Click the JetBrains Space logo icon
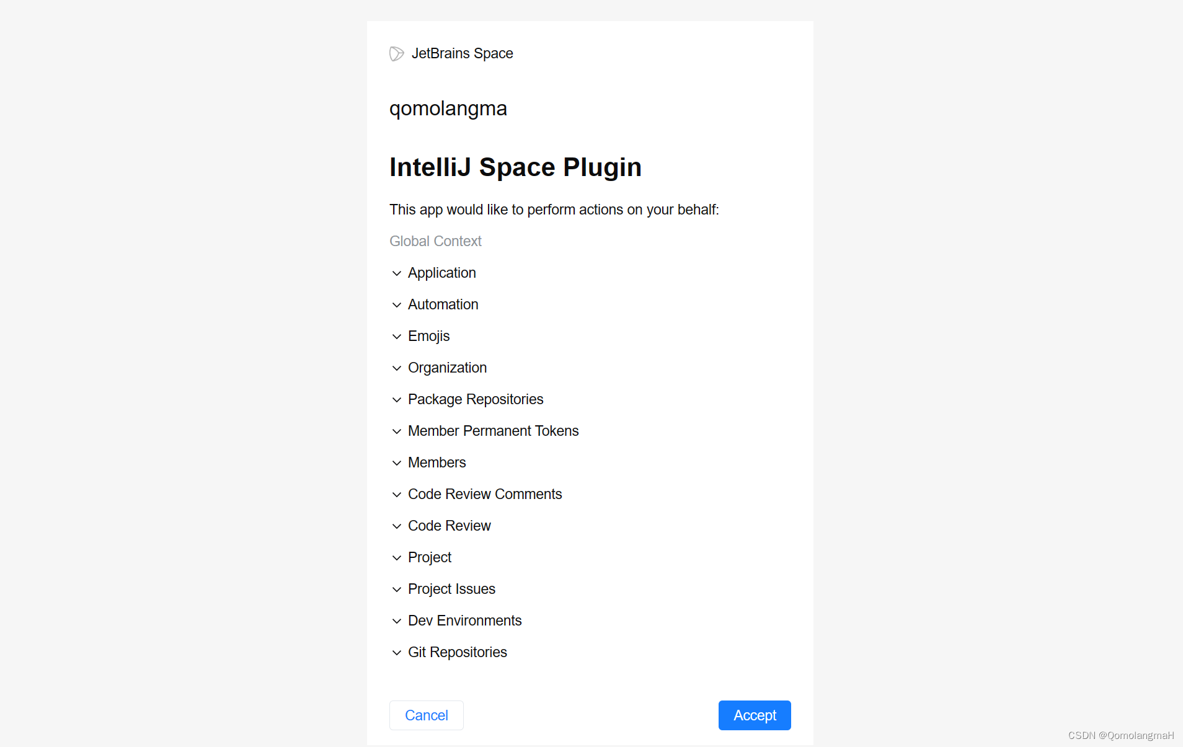 coord(396,53)
